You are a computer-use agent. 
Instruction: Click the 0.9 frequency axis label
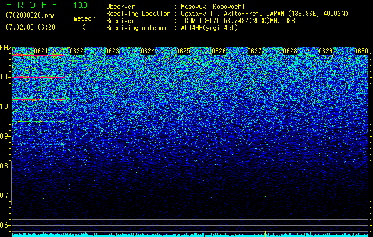pyautogui.click(x=5, y=136)
